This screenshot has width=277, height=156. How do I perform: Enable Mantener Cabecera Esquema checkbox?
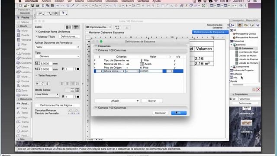click(87, 32)
